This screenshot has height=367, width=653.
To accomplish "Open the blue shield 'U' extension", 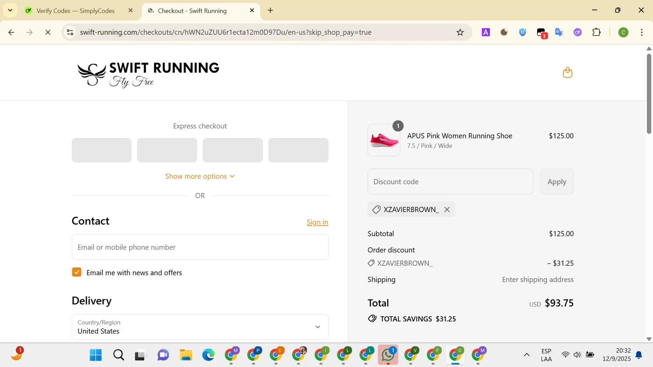I will pyautogui.click(x=523, y=32).
